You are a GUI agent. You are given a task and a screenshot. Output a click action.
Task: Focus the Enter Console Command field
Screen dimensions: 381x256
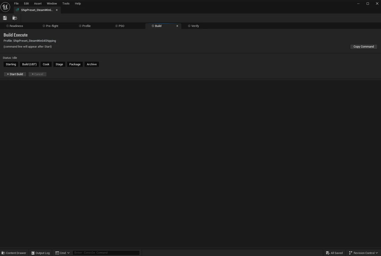(x=106, y=253)
